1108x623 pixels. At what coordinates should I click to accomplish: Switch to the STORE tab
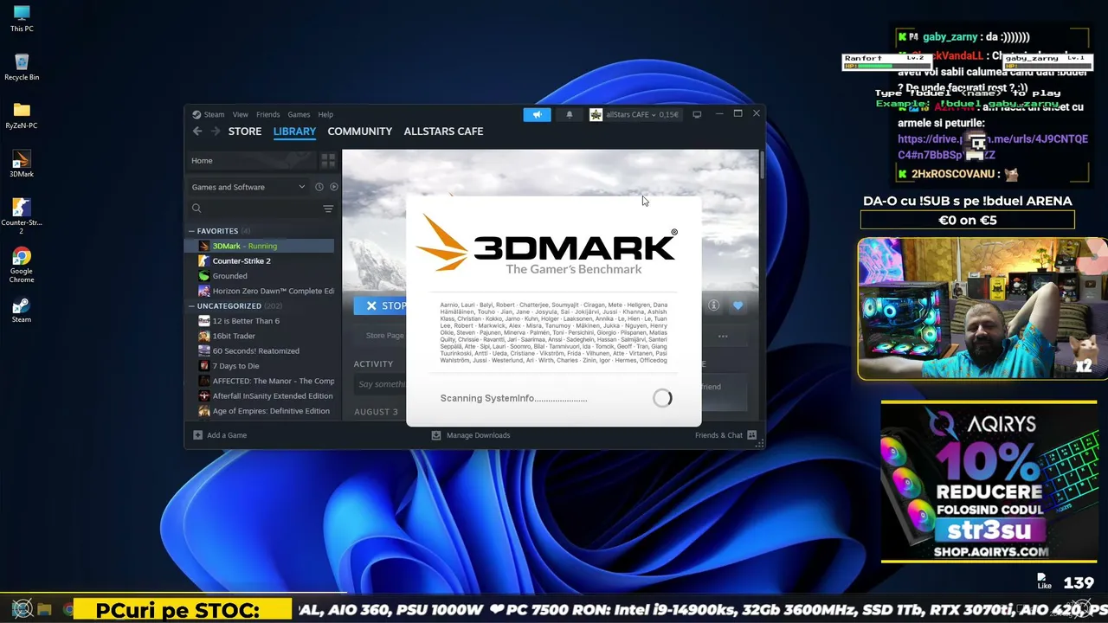pyautogui.click(x=245, y=132)
